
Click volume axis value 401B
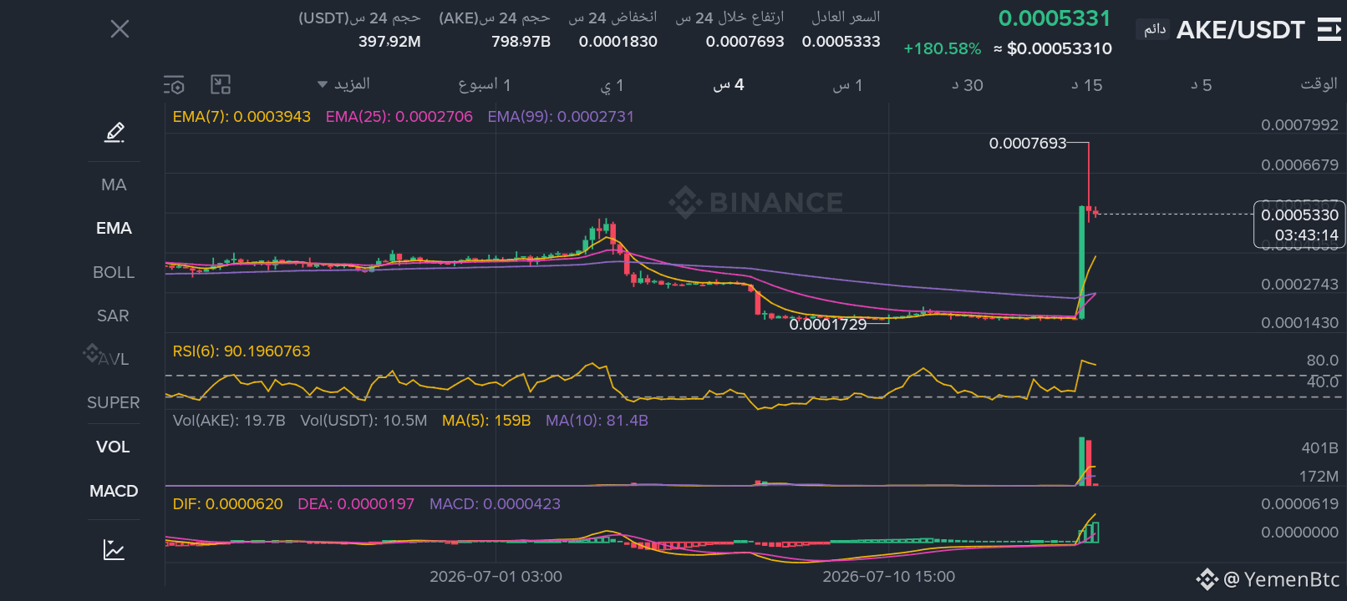[x=1319, y=448]
